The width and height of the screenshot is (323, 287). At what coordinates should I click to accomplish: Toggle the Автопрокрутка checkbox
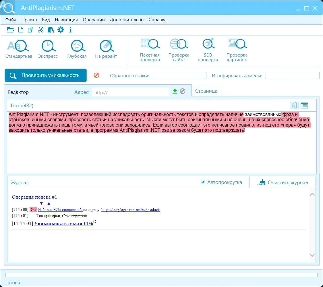click(x=203, y=182)
